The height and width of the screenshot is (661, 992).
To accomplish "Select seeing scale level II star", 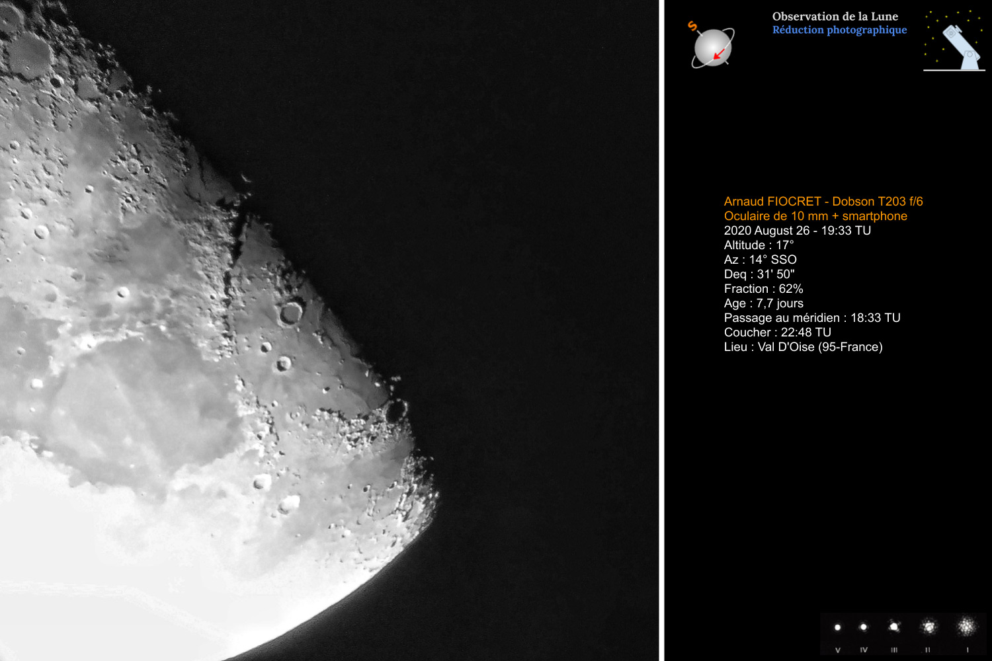I will 929,626.
